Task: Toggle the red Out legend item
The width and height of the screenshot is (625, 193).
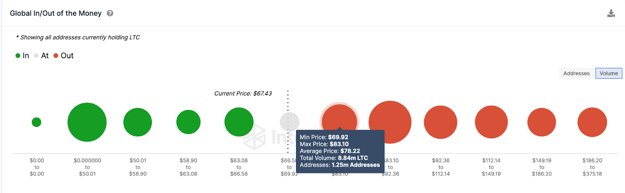Action: coord(64,55)
